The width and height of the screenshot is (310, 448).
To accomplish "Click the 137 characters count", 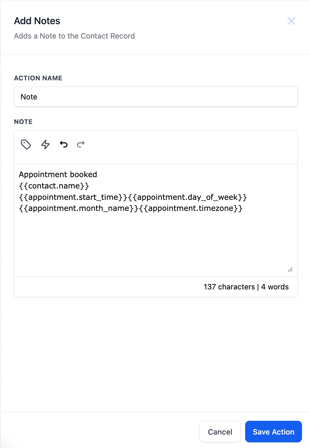I will [229, 287].
